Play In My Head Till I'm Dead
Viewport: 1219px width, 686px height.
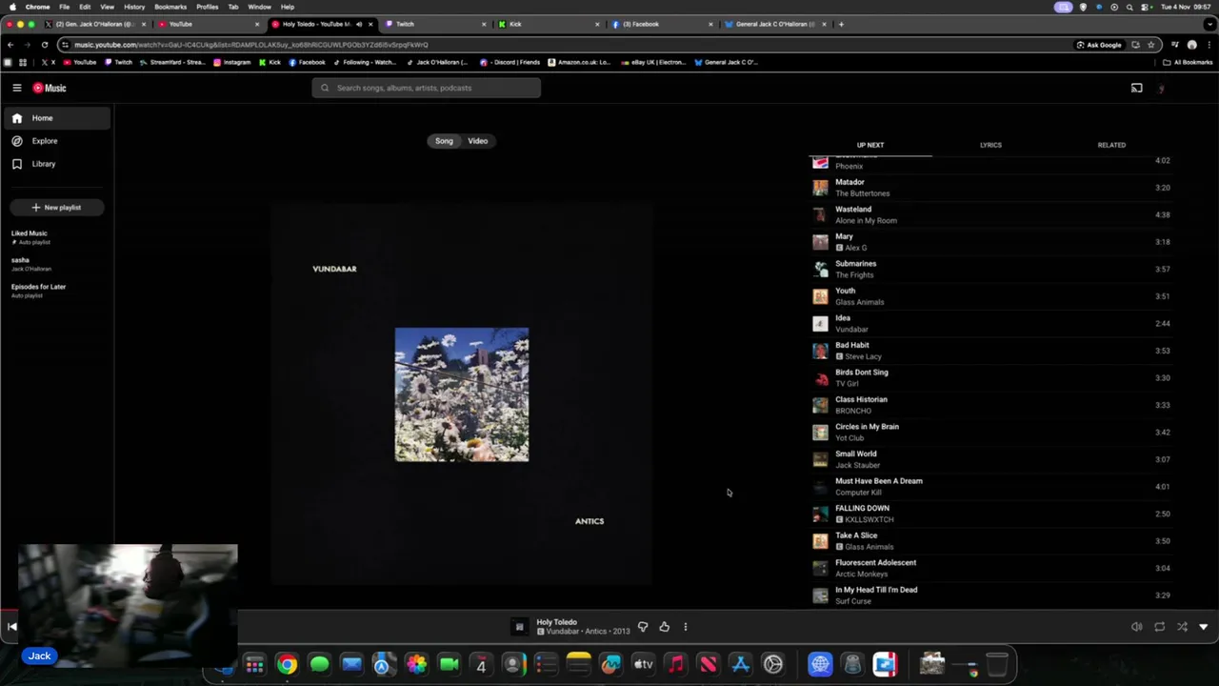click(x=990, y=595)
